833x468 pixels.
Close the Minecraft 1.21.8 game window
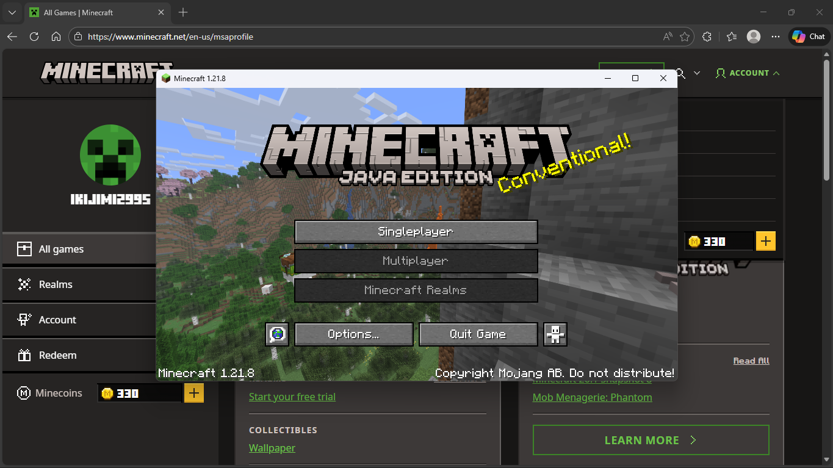[663, 78]
